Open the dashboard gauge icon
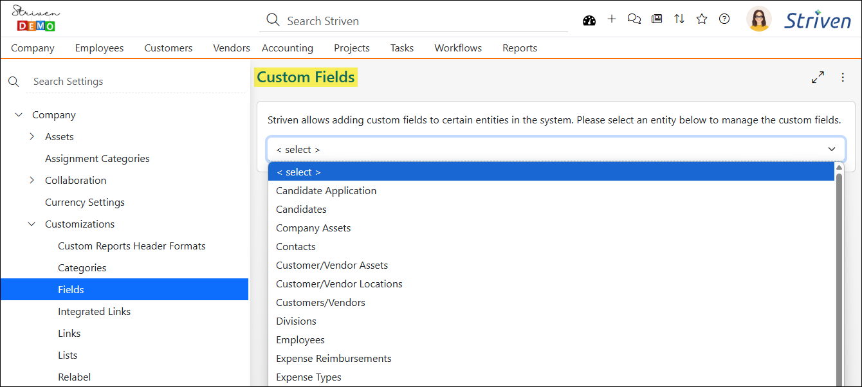Image resolution: width=862 pixels, height=387 pixels. tap(589, 20)
